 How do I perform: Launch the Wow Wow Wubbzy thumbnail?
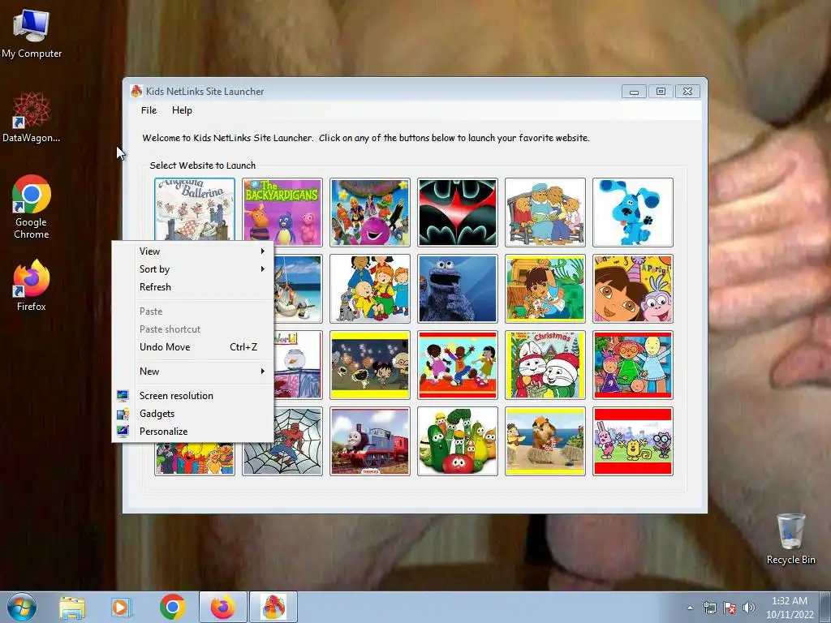click(633, 441)
